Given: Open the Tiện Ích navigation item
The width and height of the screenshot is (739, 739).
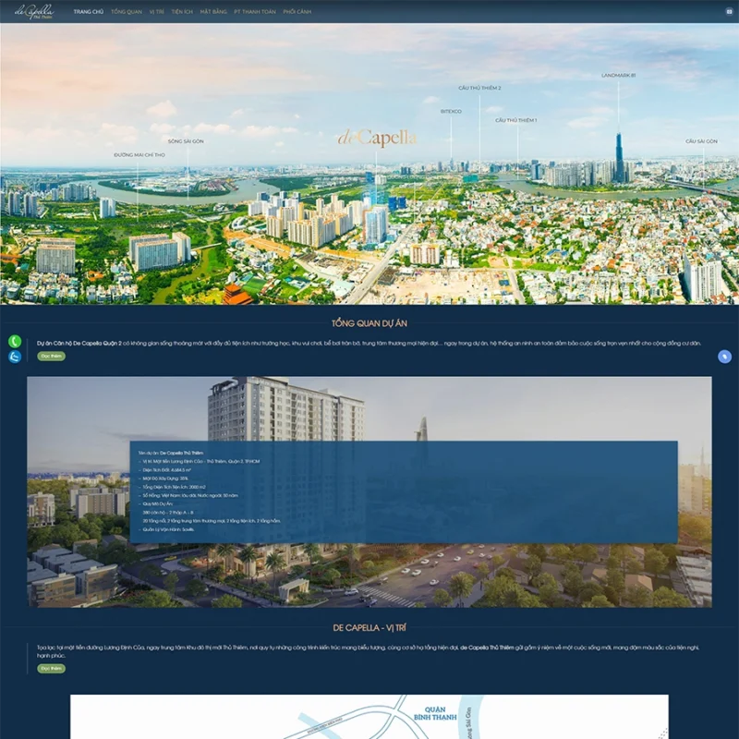Looking at the screenshot, I should (x=182, y=12).
